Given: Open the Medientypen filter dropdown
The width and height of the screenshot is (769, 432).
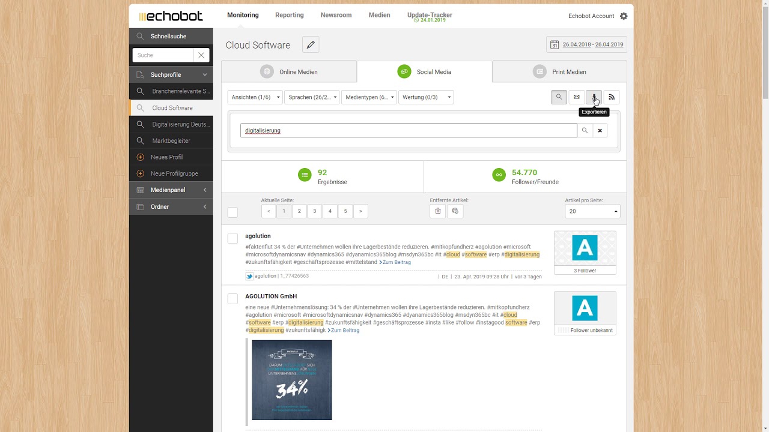Looking at the screenshot, I should pyautogui.click(x=369, y=97).
